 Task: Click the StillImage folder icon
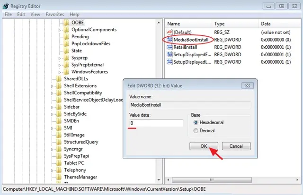coord(59,135)
